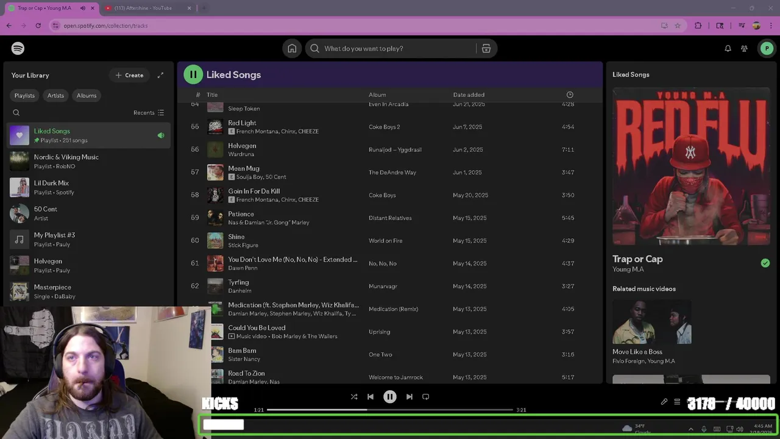Open the play queue icon
The image size is (780, 439).
click(677, 402)
